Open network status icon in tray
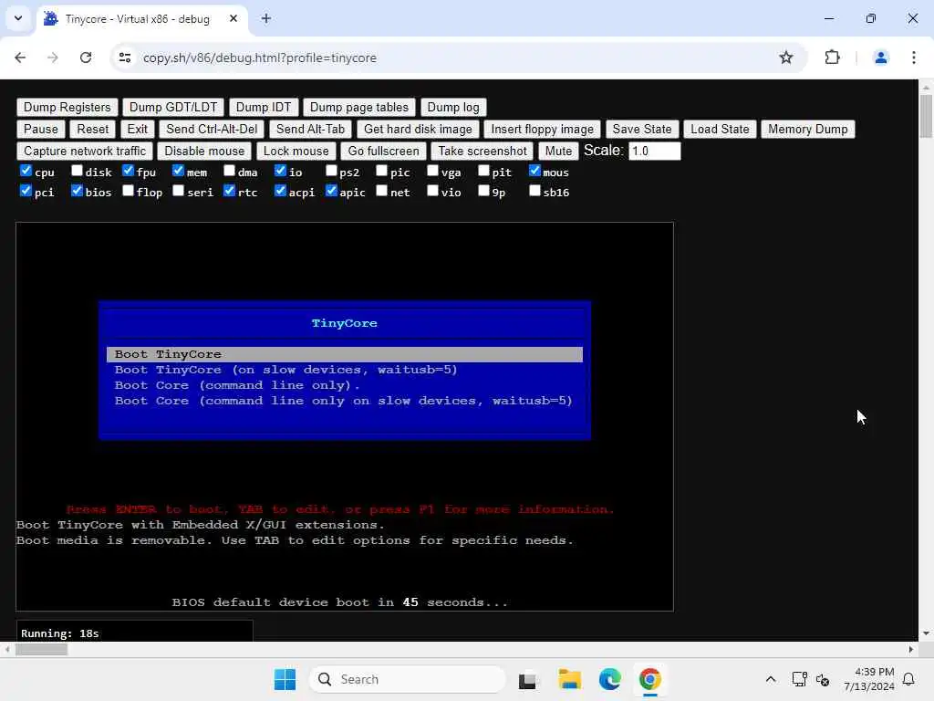The image size is (934, 701). pyautogui.click(x=799, y=679)
